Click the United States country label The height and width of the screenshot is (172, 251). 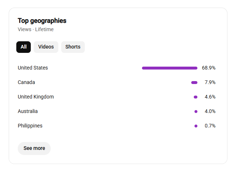[x=33, y=68]
